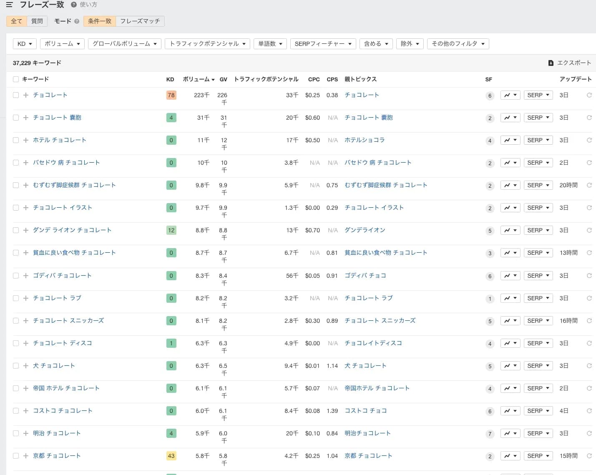
Task: Check the box for チョコレート 嚢胞
Action: point(16,118)
